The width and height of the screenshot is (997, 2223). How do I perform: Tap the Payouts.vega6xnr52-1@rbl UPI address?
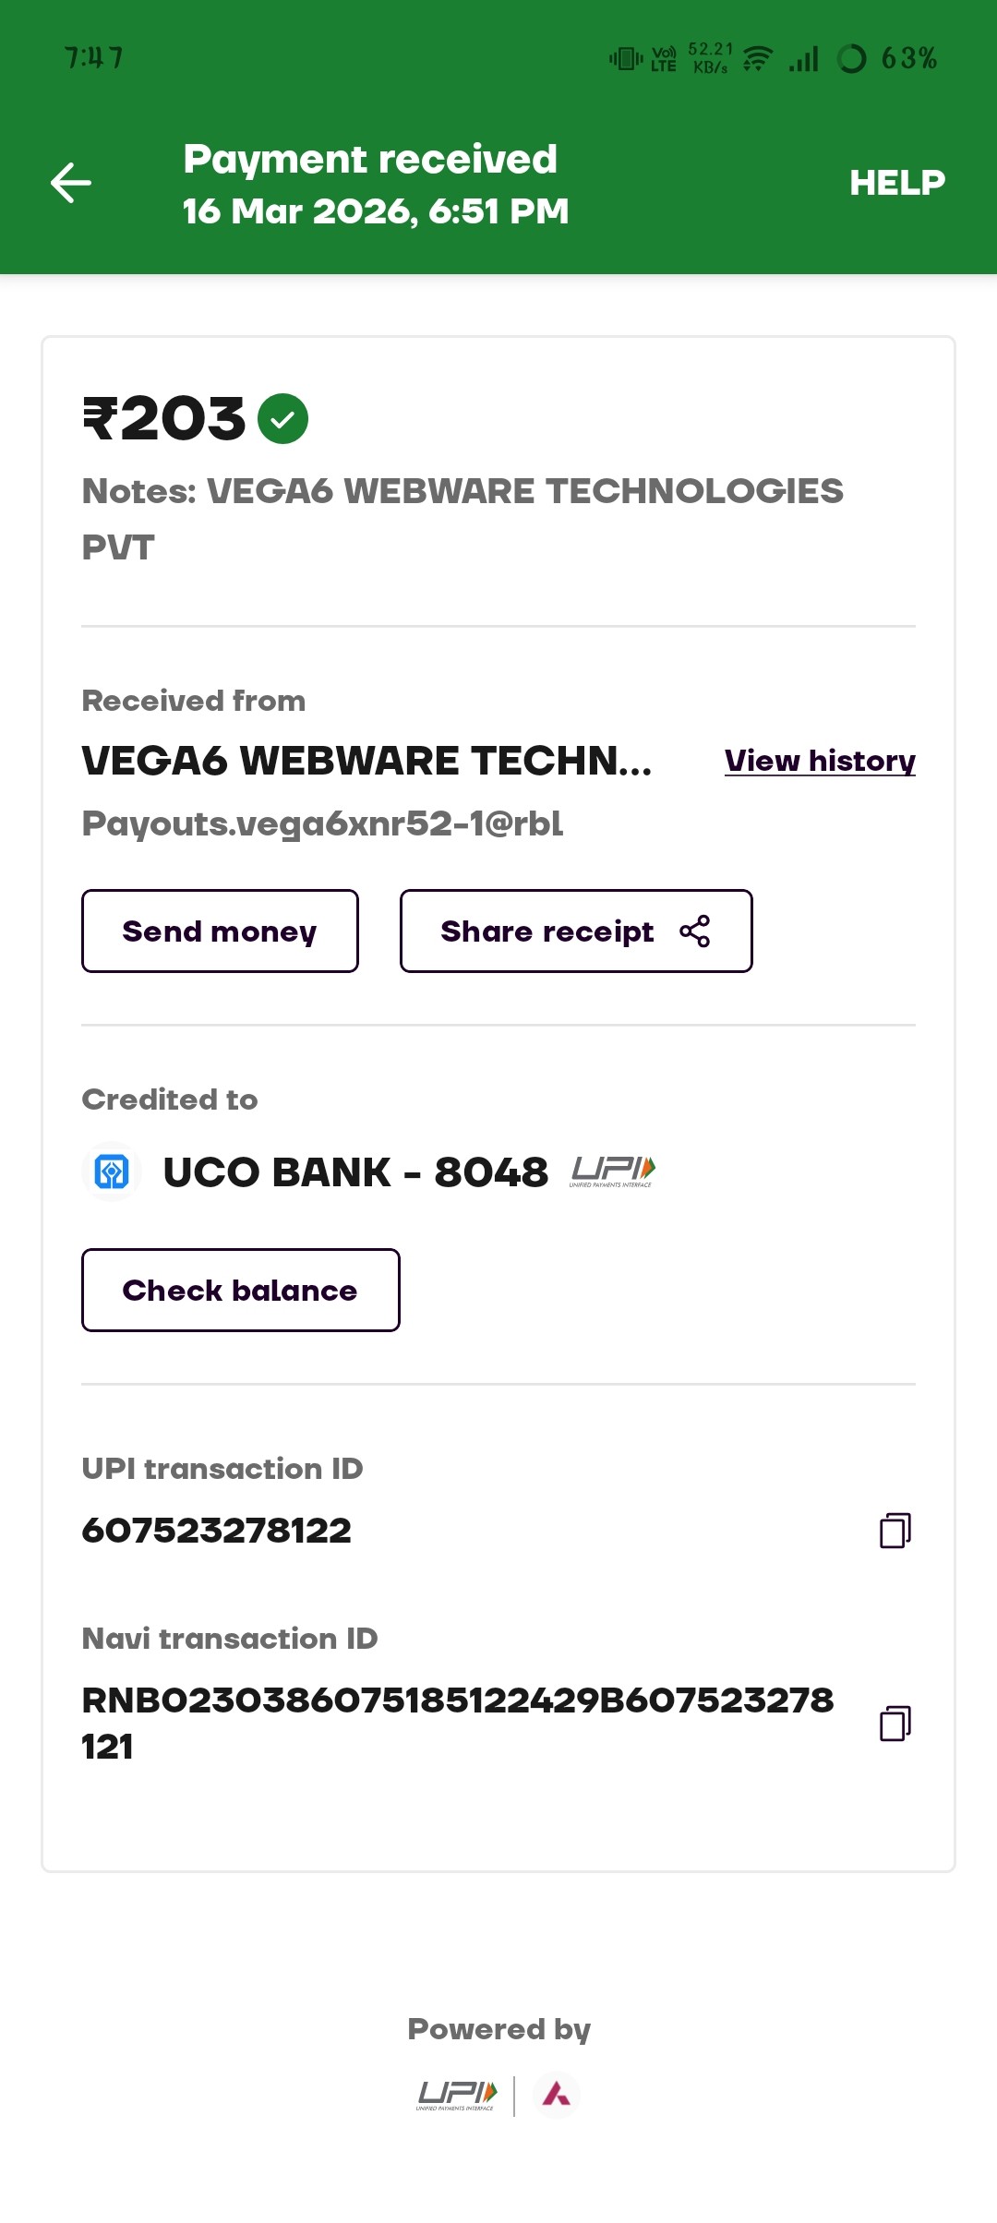[x=322, y=823]
